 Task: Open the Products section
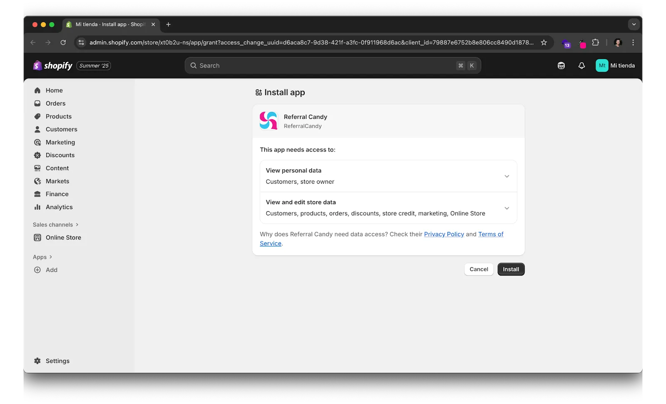[58, 116]
